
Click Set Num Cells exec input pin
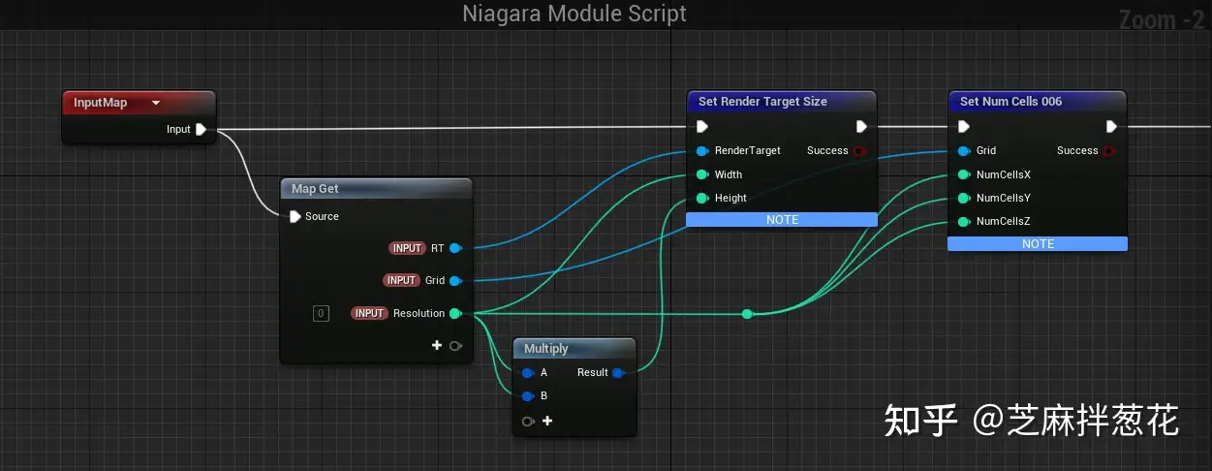pos(963,127)
